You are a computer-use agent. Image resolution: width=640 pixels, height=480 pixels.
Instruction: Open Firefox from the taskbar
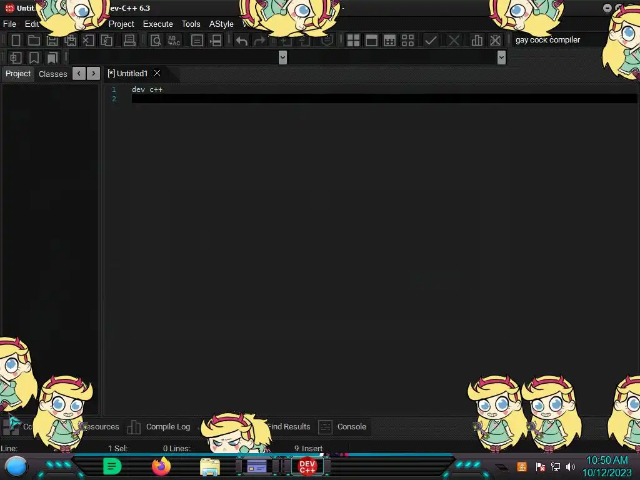pos(161,466)
